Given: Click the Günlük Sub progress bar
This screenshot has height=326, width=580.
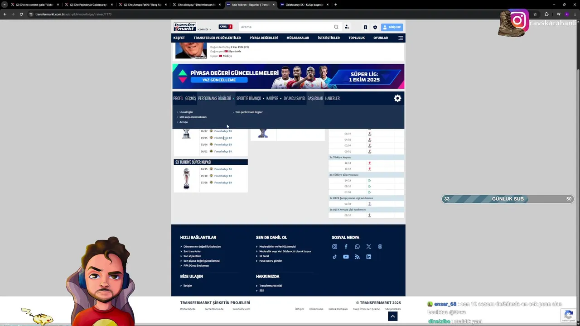Looking at the screenshot, I should [508, 199].
